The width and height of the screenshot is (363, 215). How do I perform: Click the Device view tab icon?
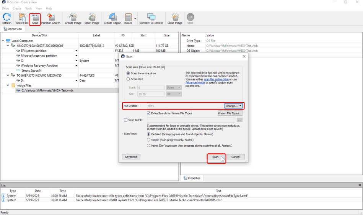point(5,29)
